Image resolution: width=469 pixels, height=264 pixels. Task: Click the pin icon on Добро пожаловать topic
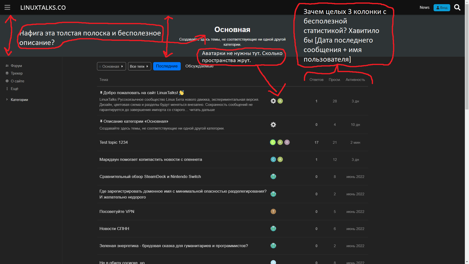[101, 93]
